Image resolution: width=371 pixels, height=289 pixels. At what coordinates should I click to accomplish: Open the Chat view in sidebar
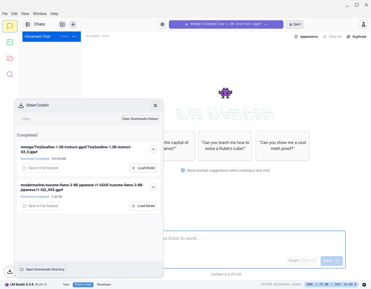point(10,26)
